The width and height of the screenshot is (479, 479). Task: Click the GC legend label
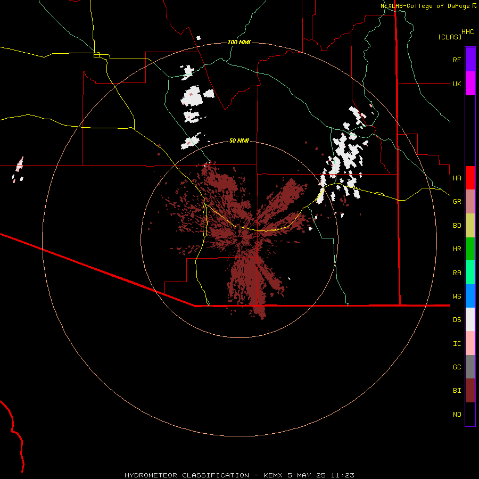tap(457, 367)
